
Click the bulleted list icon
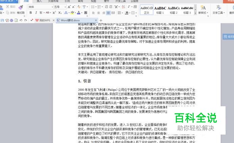[x=93, y=7]
